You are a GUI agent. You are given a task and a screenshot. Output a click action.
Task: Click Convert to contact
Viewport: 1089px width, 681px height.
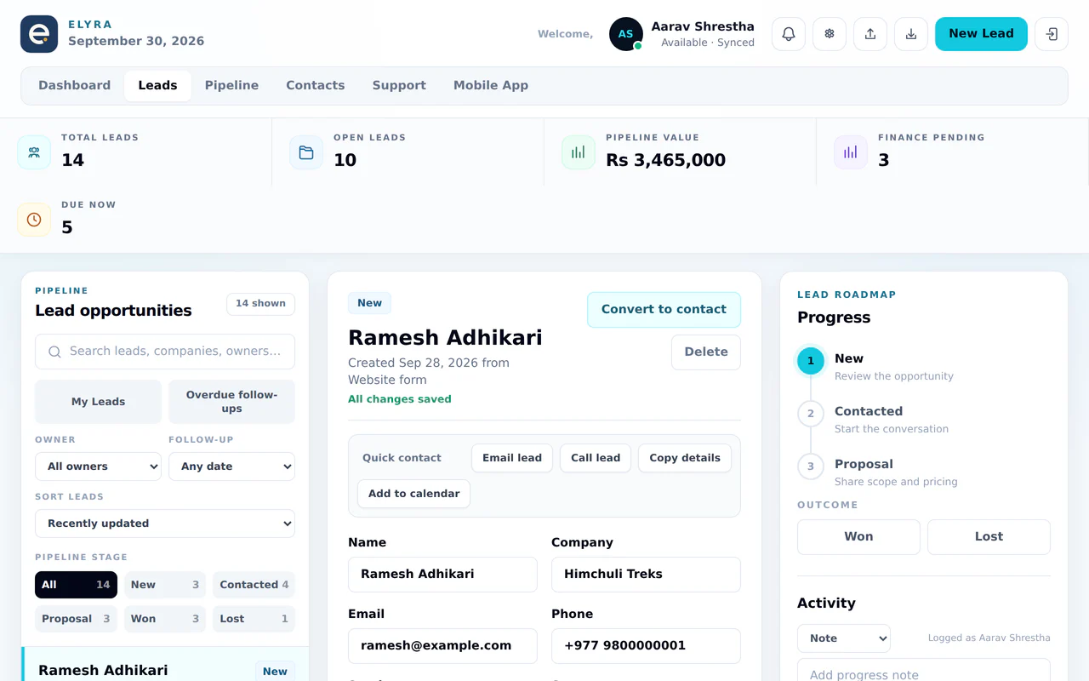[664, 310]
